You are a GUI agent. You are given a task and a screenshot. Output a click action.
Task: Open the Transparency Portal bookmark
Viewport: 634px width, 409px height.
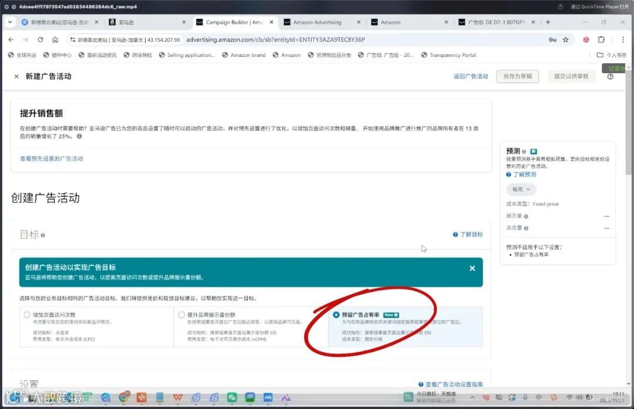point(448,55)
